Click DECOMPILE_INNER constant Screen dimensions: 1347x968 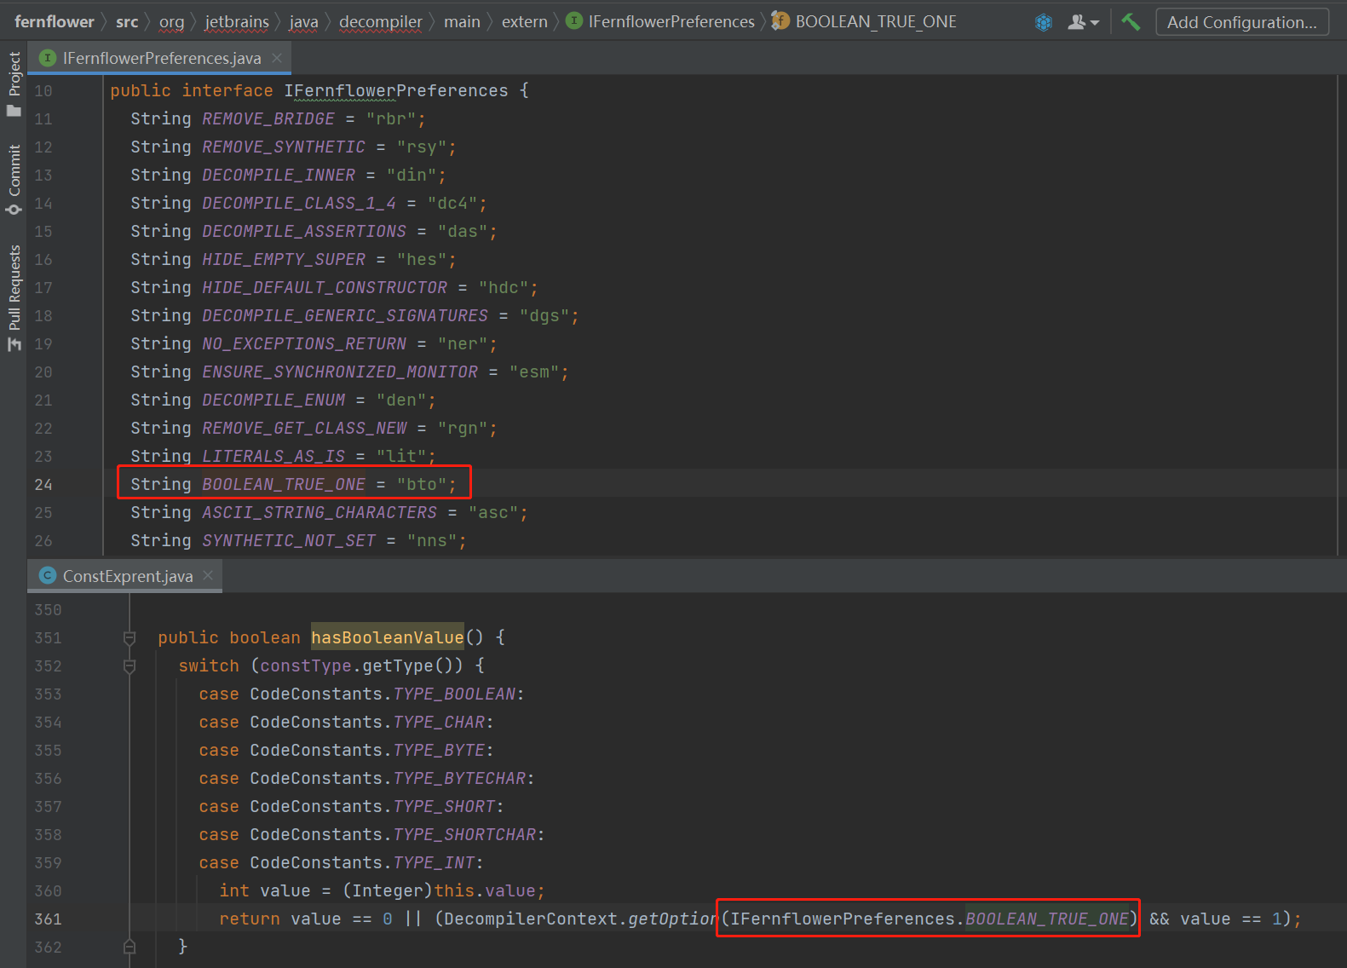click(x=279, y=175)
